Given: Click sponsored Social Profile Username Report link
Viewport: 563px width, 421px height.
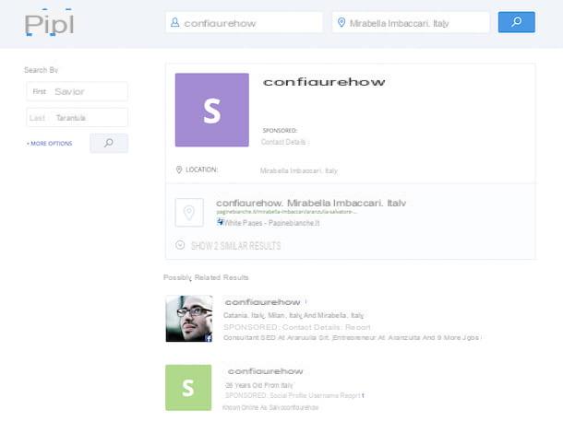Looking at the screenshot, I should tap(294, 395).
